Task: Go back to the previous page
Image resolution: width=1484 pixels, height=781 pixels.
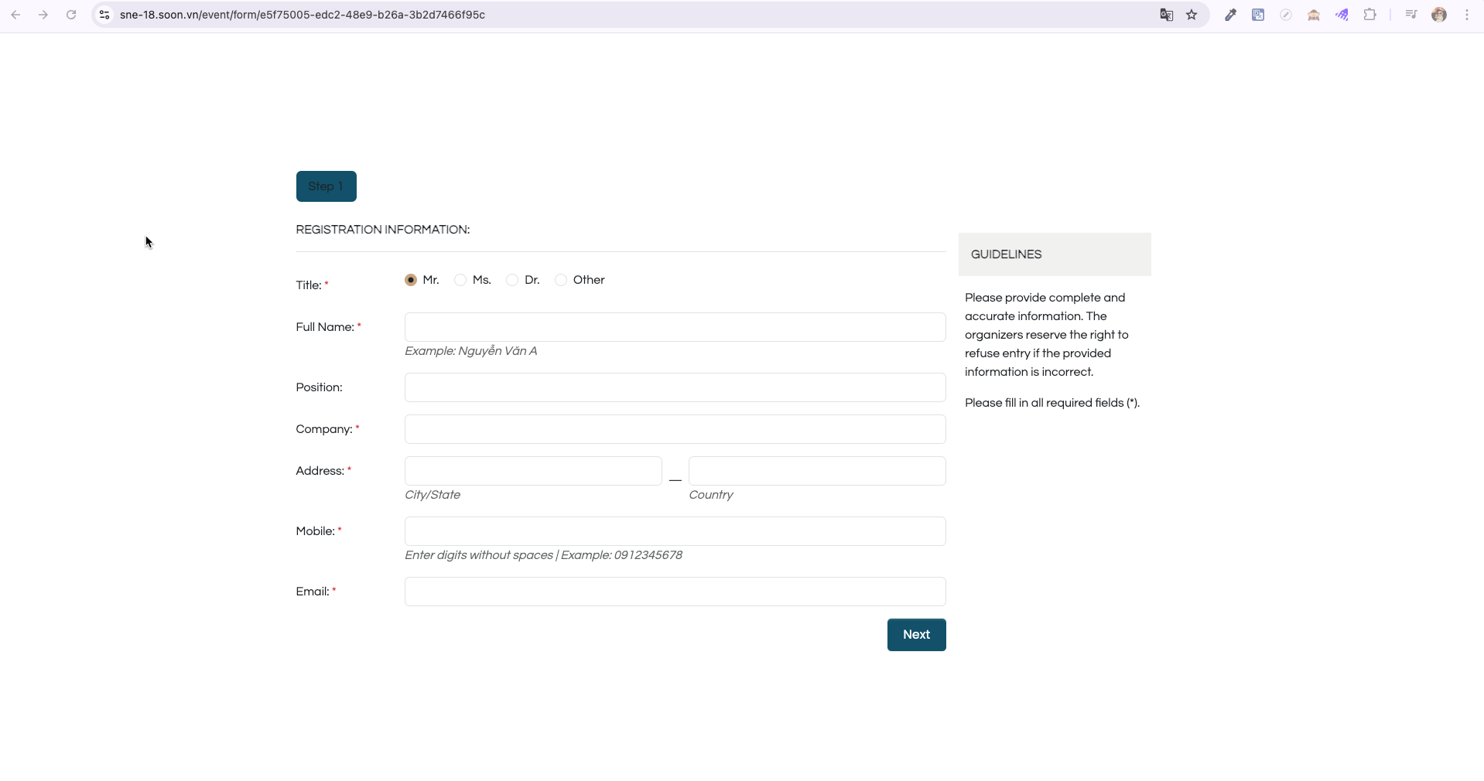Action: (15, 15)
